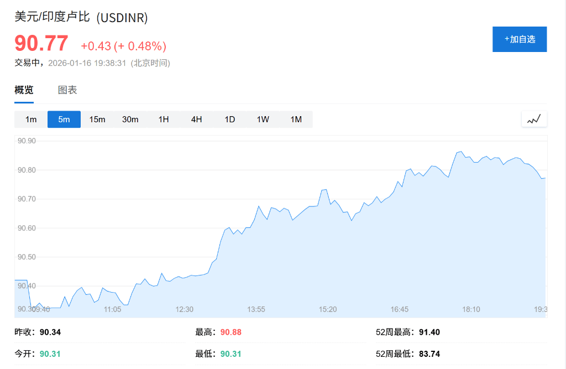Switch chart to 30m interval
The image size is (566, 369).
pos(130,119)
